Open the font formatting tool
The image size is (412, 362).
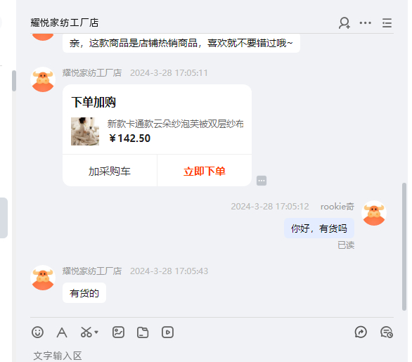tap(62, 332)
